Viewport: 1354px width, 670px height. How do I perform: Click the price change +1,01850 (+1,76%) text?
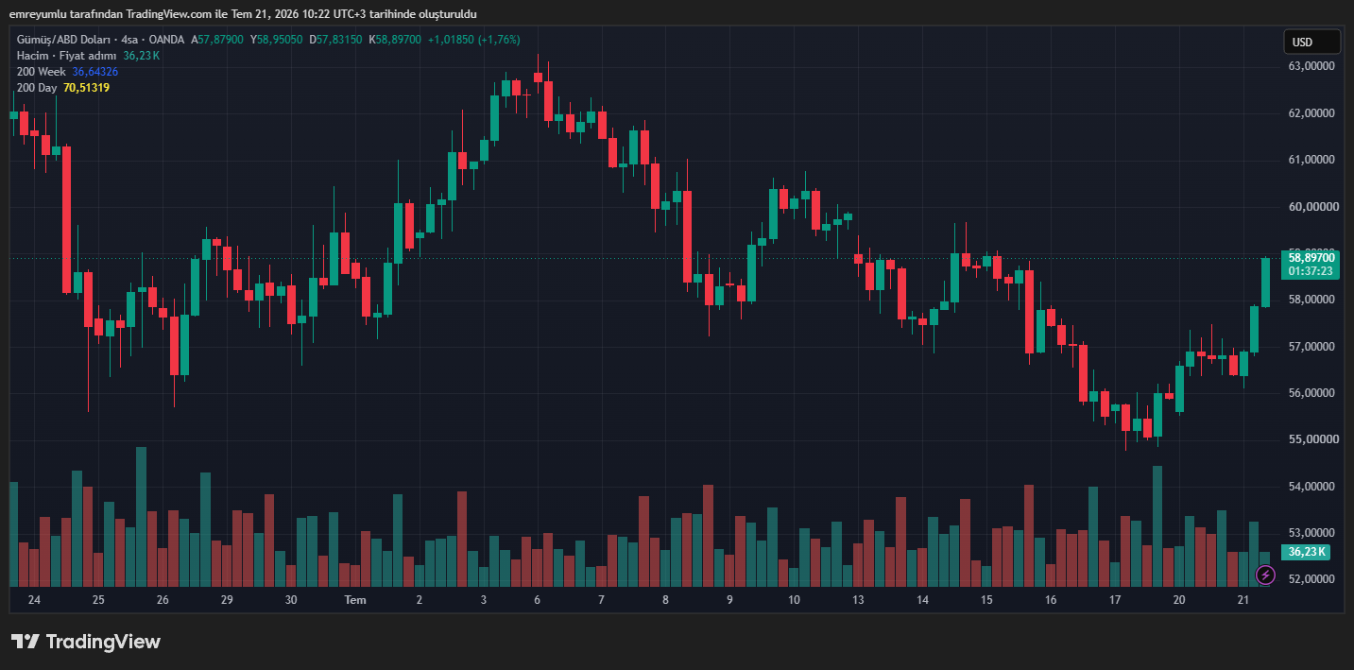click(473, 40)
